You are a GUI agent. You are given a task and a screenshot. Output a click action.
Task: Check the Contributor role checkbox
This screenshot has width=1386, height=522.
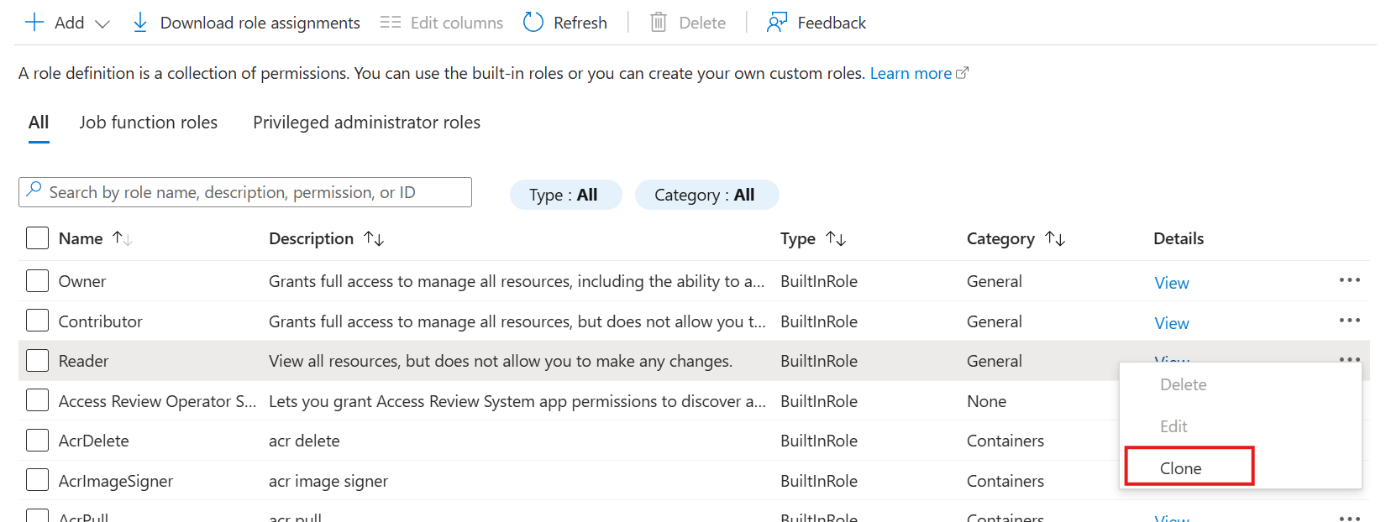(x=37, y=321)
